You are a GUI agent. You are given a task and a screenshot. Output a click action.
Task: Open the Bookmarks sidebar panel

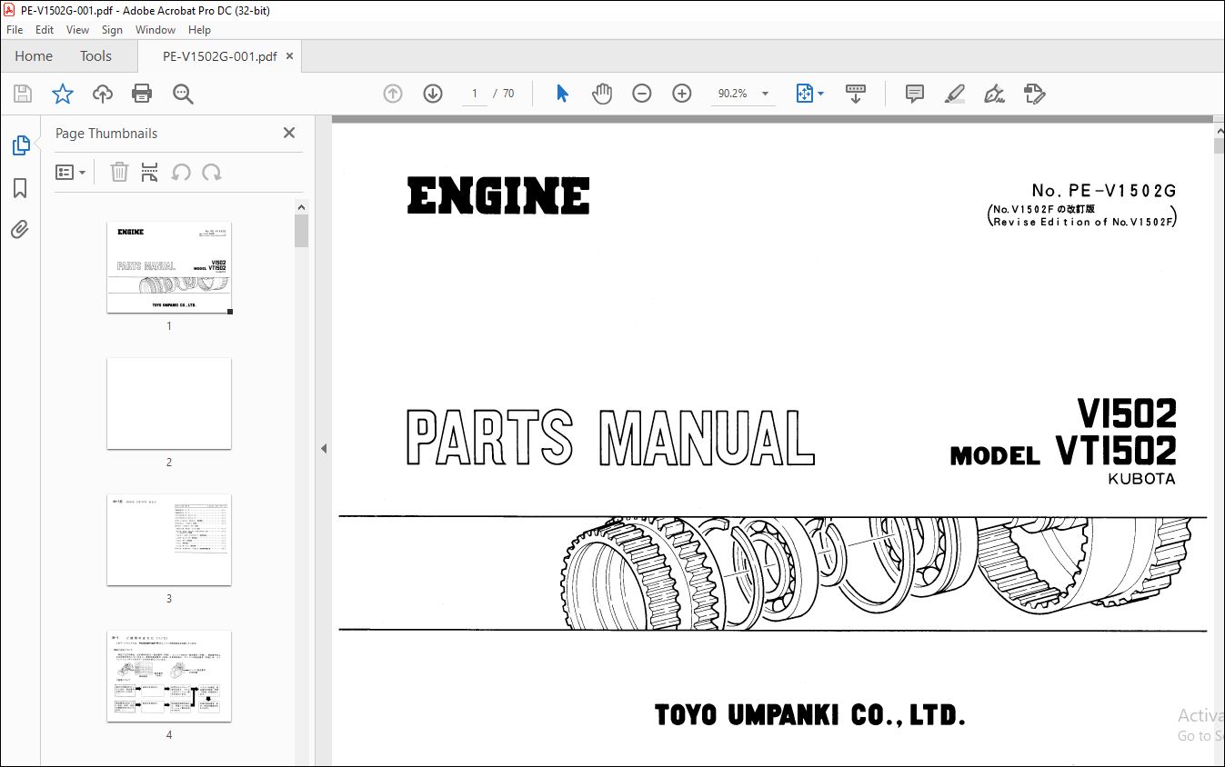[20, 188]
